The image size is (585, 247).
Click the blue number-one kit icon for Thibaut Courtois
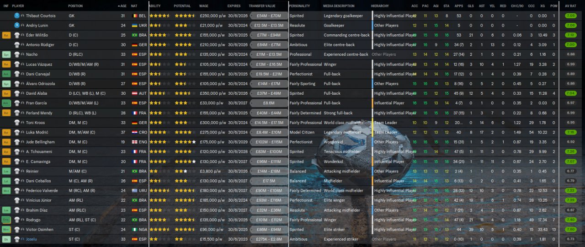point(16,16)
